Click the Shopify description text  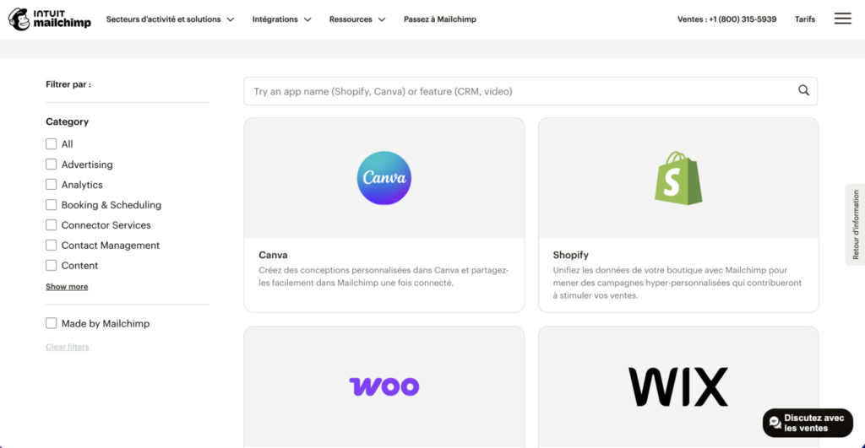click(677, 283)
